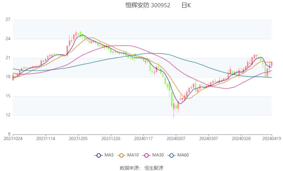
Task: Click the x-axis date 20231114
Action: (46, 139)
